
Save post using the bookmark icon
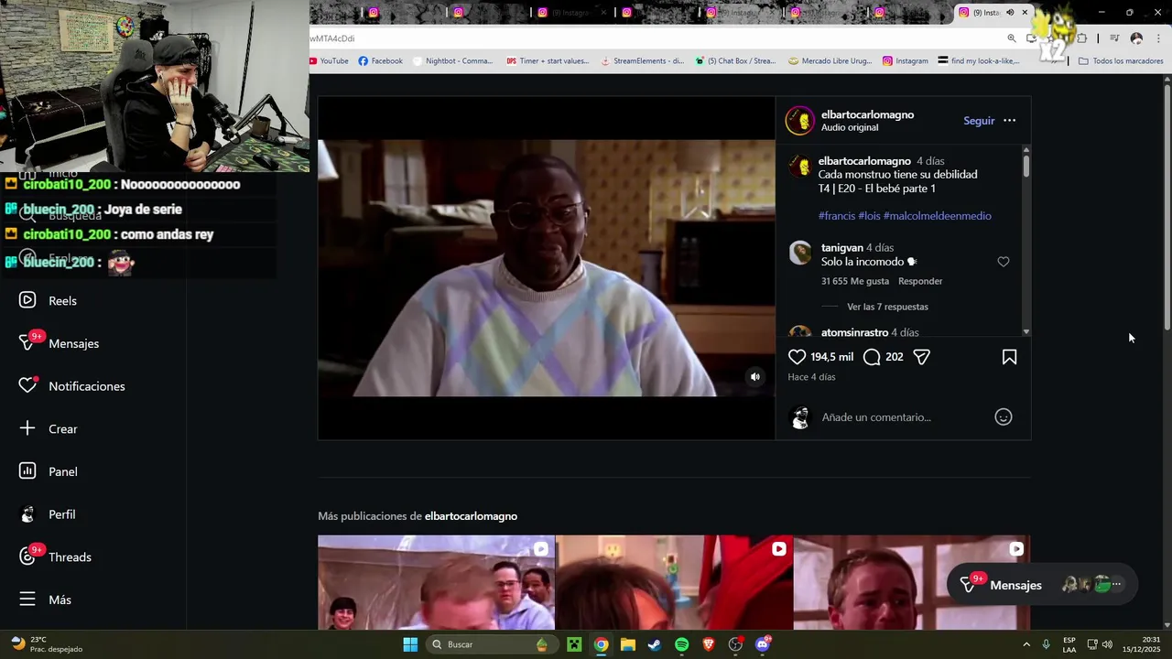tap(1009, 357)
